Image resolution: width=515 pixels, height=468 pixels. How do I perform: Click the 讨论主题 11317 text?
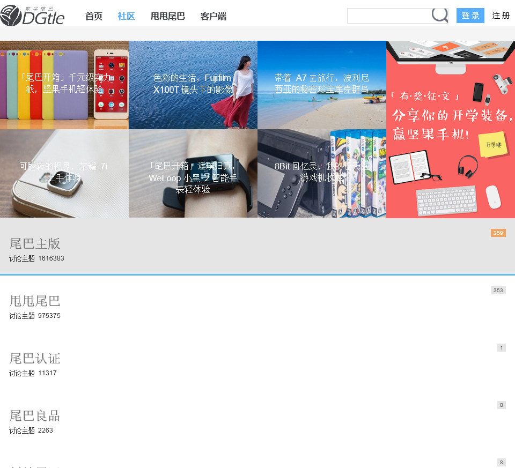33,373
